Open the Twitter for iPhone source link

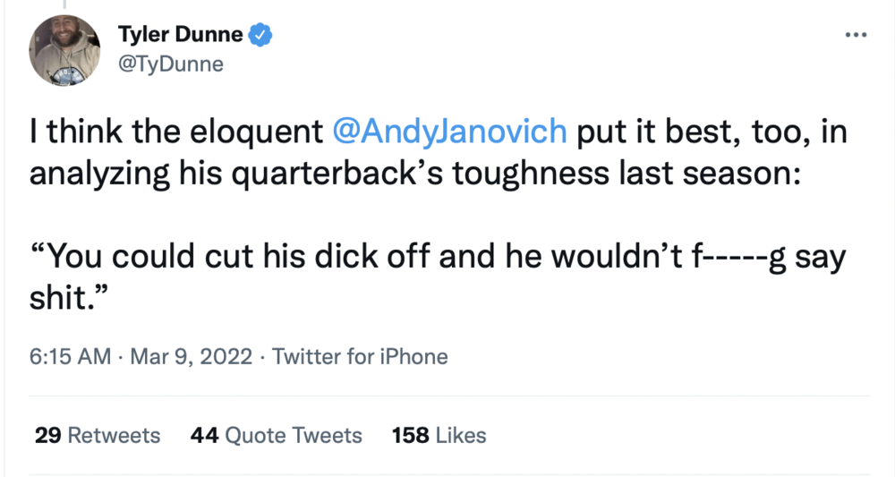360,357
